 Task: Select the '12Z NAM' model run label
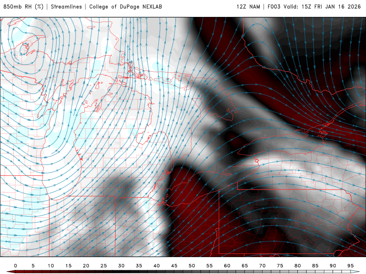(x=248, y=7)
